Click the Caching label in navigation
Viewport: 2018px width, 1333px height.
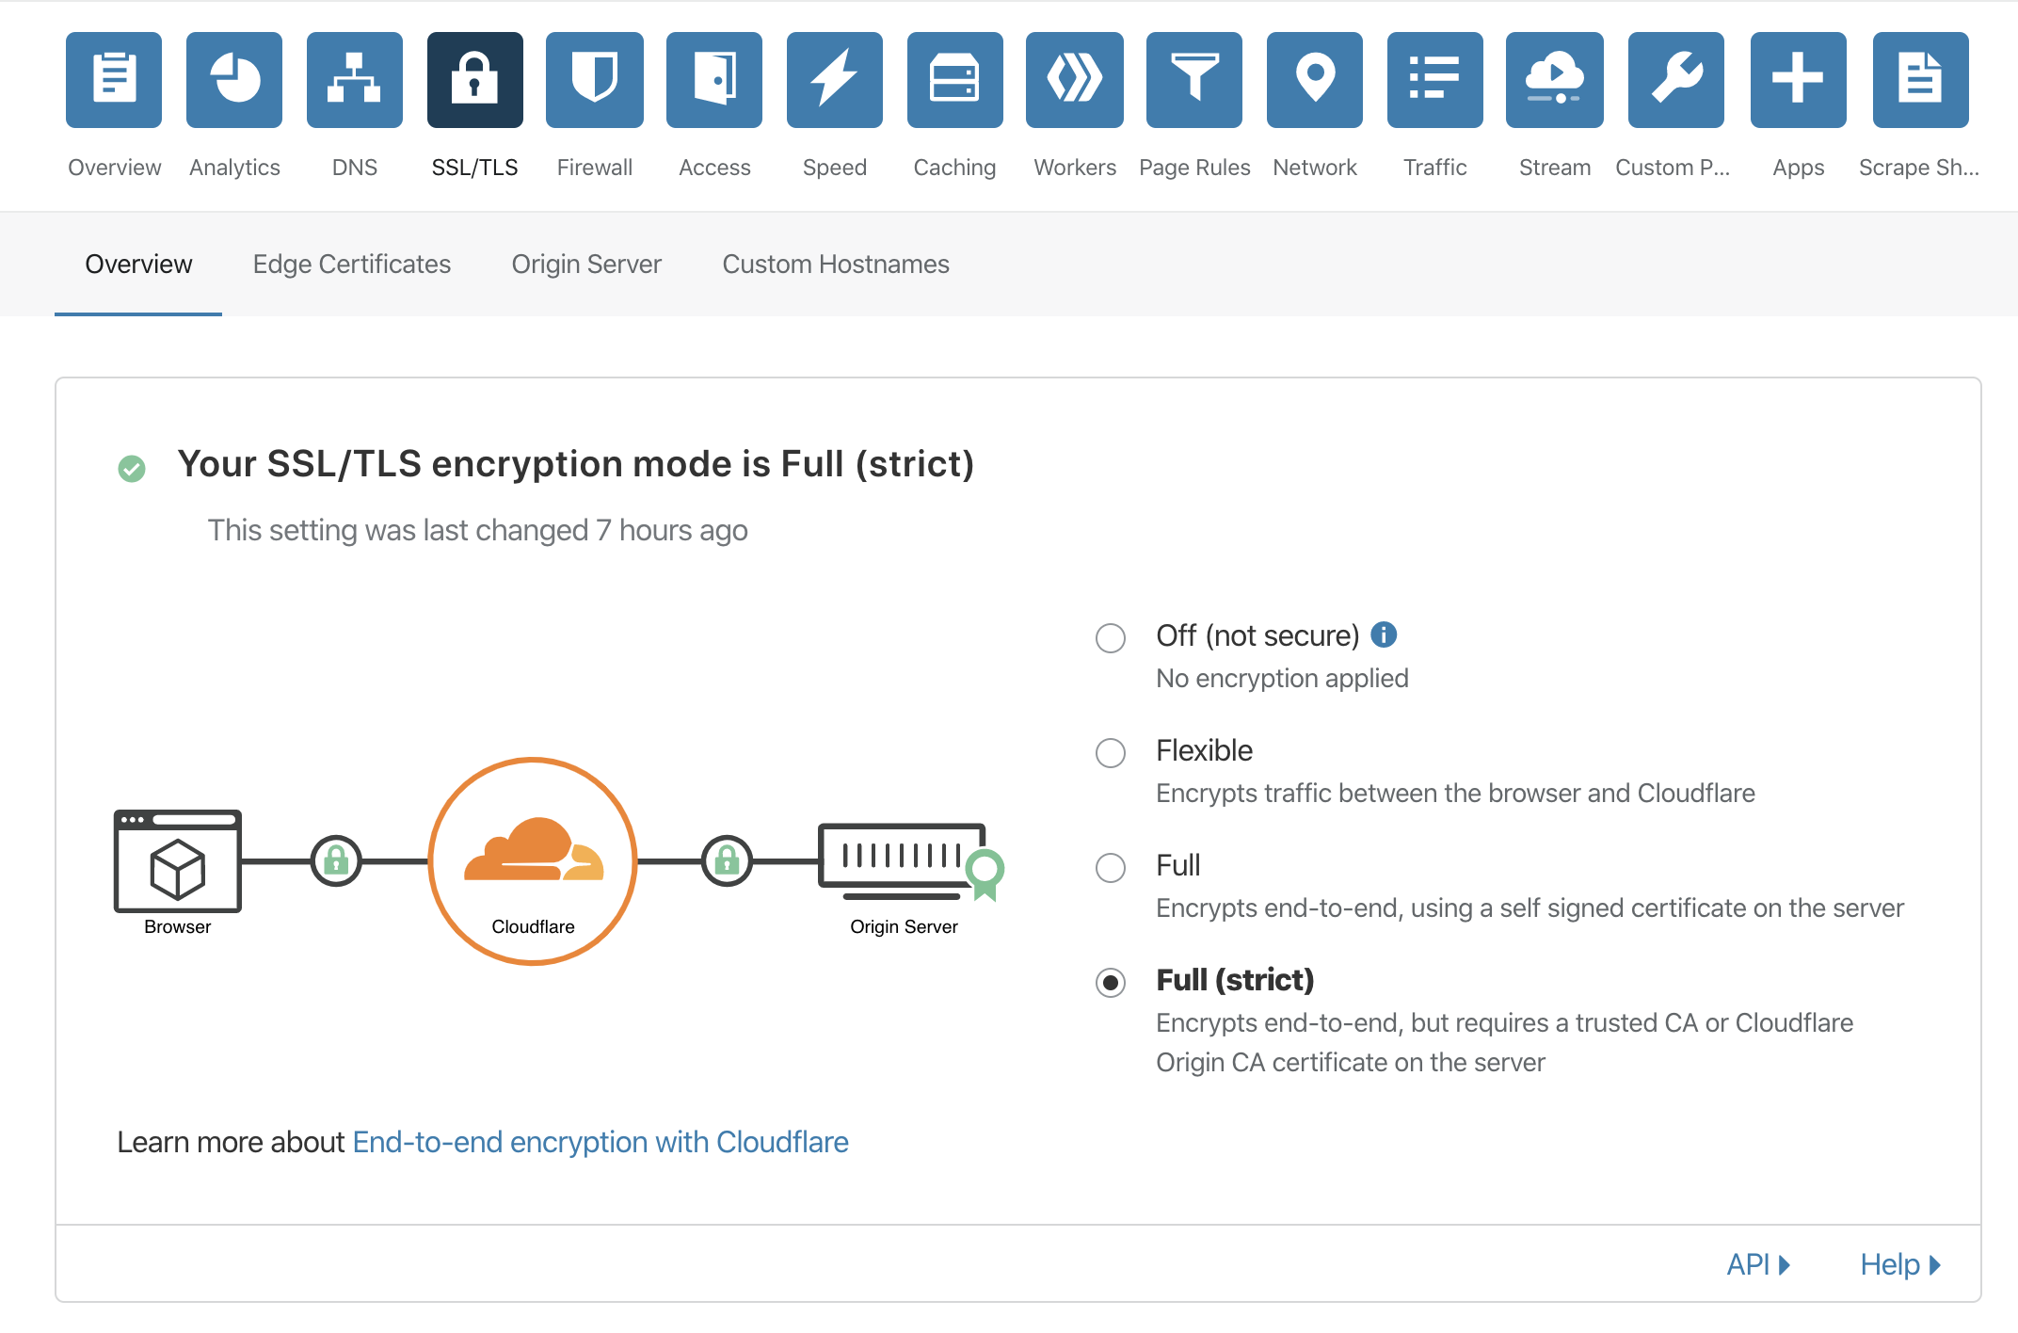point(955,168)
